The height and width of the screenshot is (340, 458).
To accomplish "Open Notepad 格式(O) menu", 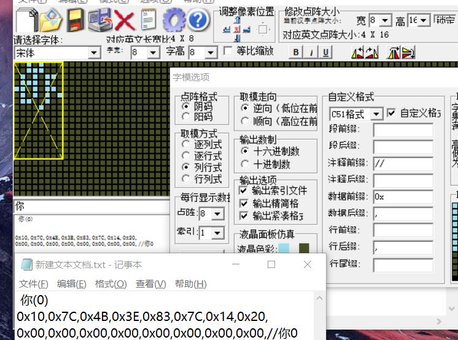I will coord(111,284).
